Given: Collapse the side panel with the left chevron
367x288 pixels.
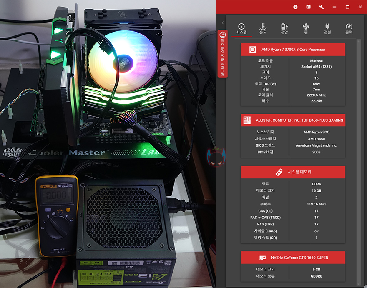Looking at the screenshot, I should tap(223, 23).
